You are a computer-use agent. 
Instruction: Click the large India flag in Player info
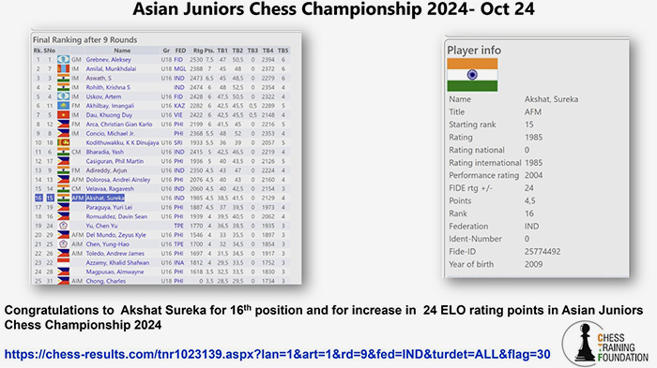472,75
